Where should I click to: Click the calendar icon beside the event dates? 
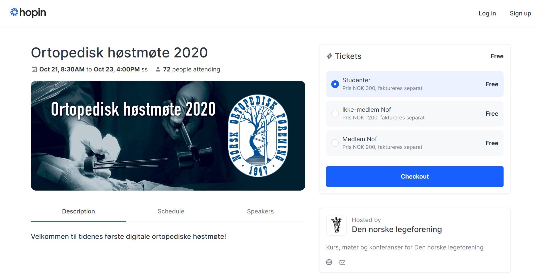click(34, 69)
